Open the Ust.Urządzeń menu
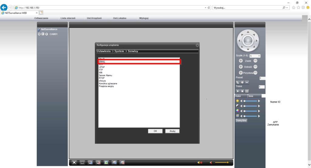Viewport: 311px width, 168px height. 94,18
